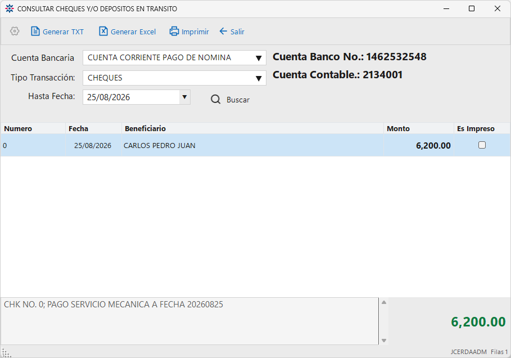This screenshot has width=511, height=358.
Task: Sort by the Numero column header
Action: pyautogui.click(x=33, y=128)
